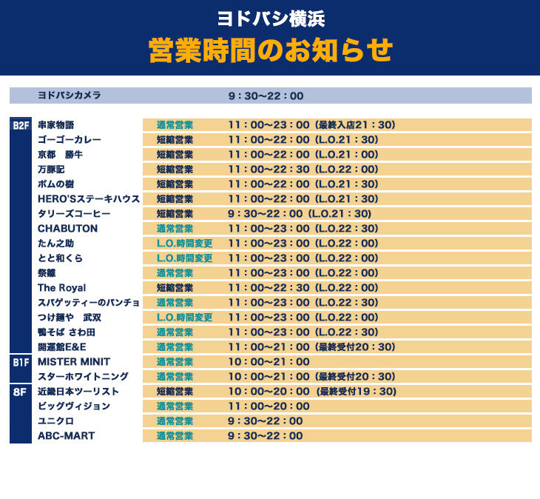Click L.O.時間変更 status for とと和くら
The image size is (540, 499).
[185, 258]
